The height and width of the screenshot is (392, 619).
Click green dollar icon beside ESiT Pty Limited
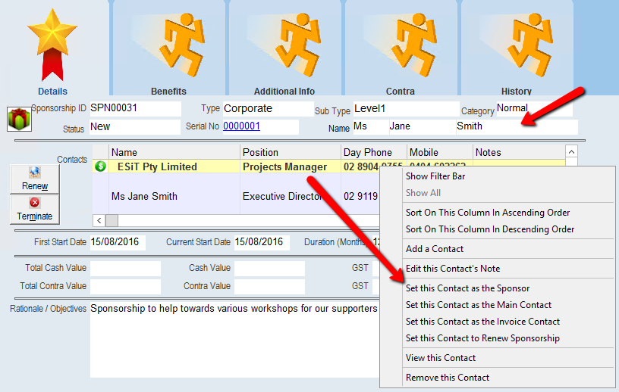pos(101,166)
